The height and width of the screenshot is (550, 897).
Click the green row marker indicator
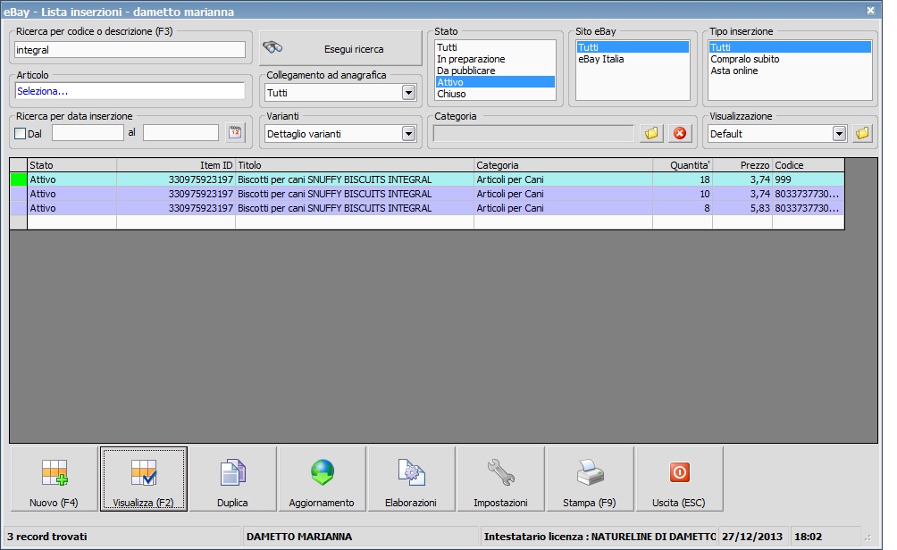(19, 179)
